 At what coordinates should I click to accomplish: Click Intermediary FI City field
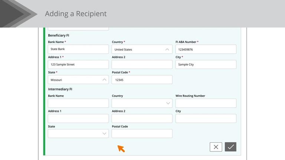206,119
